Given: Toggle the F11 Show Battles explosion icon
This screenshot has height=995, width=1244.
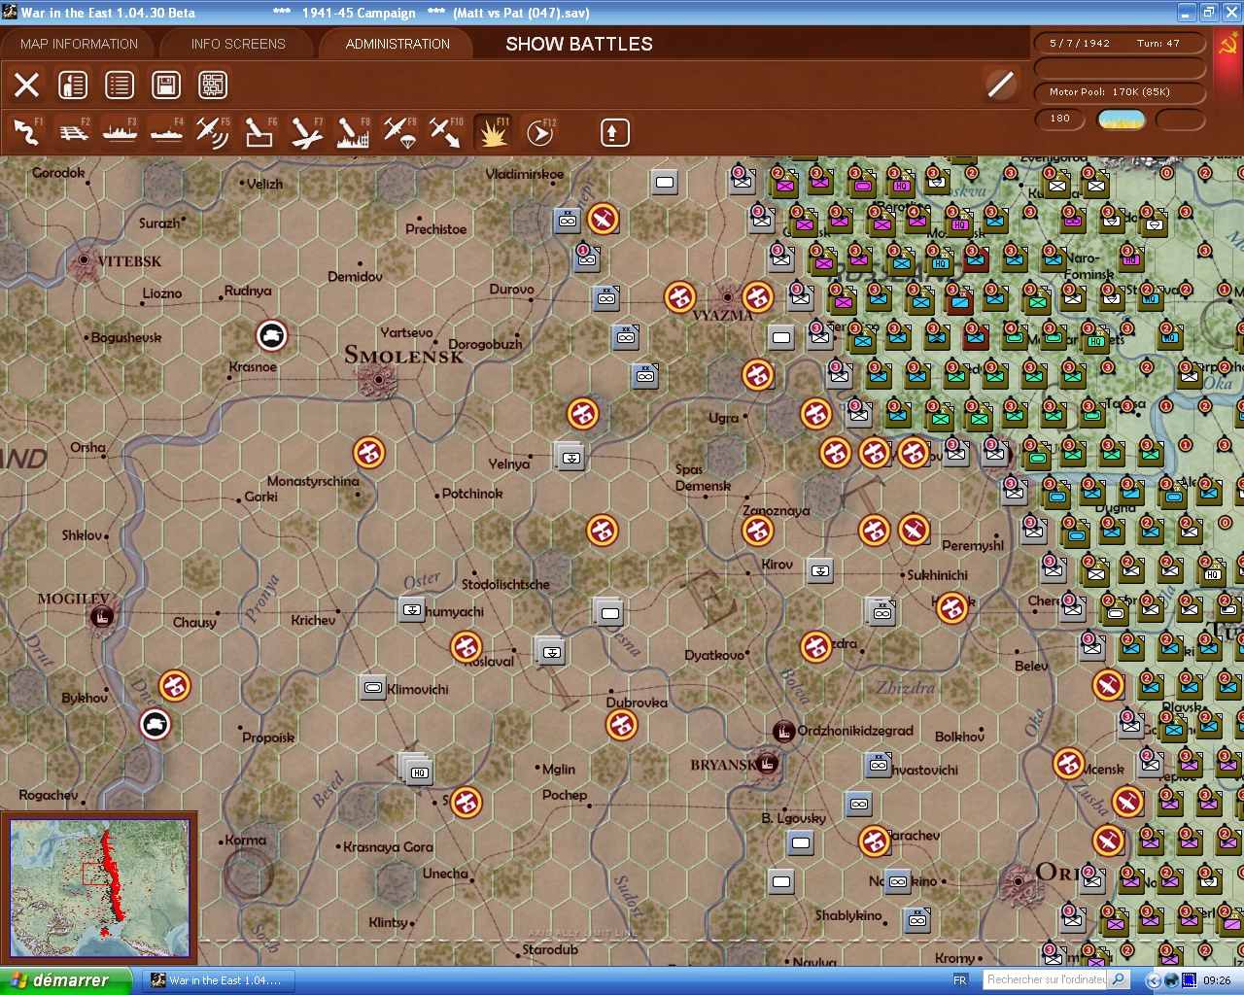Looking at the screenshot, I should [493, 132].
